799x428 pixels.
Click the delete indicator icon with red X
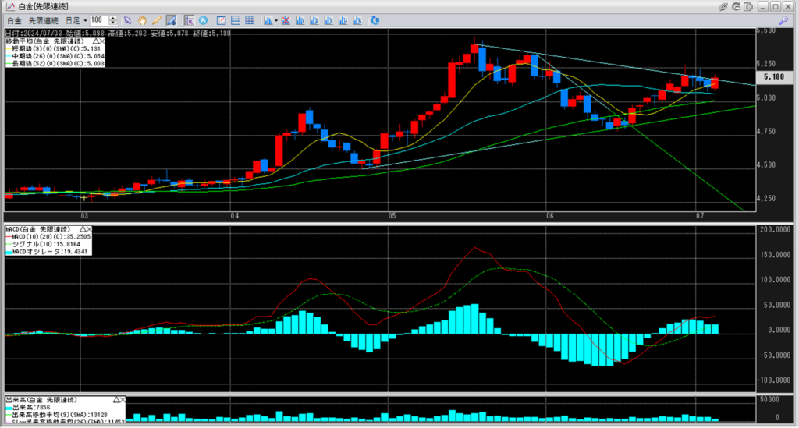coord(287,19)
